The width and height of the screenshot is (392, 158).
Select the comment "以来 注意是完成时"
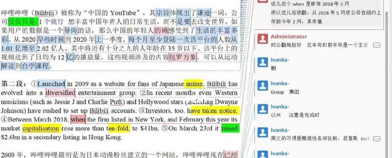(x=295, y=115)
